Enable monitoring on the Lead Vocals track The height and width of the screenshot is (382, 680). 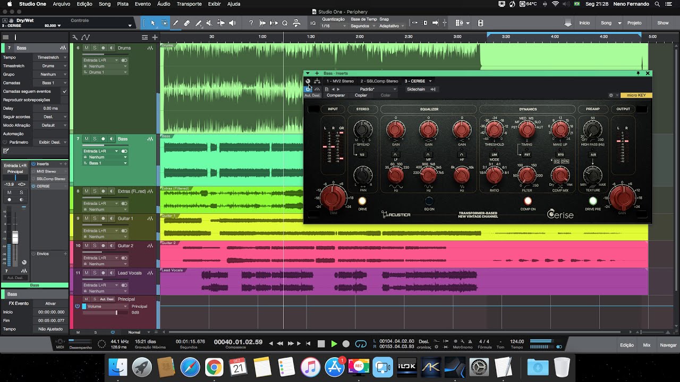tap(112, 273)
